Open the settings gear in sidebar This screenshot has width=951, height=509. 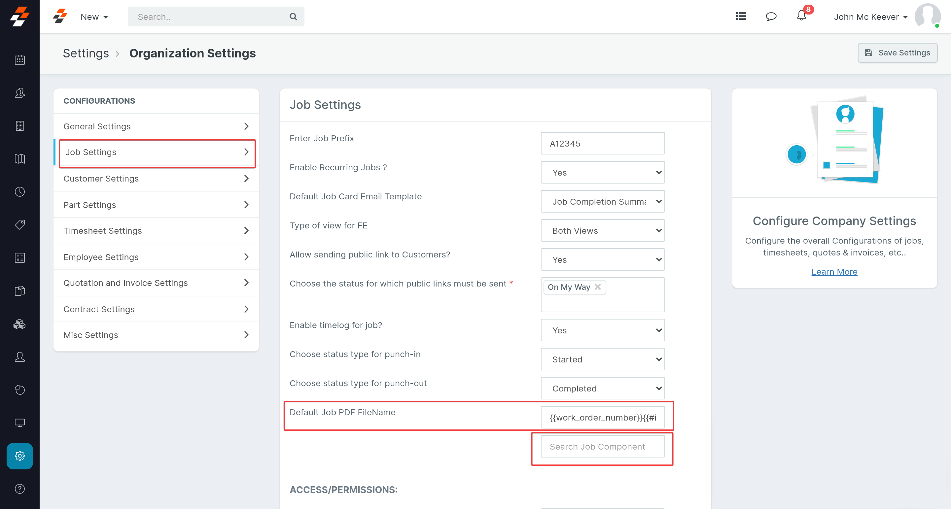click(x=19, y=456)
